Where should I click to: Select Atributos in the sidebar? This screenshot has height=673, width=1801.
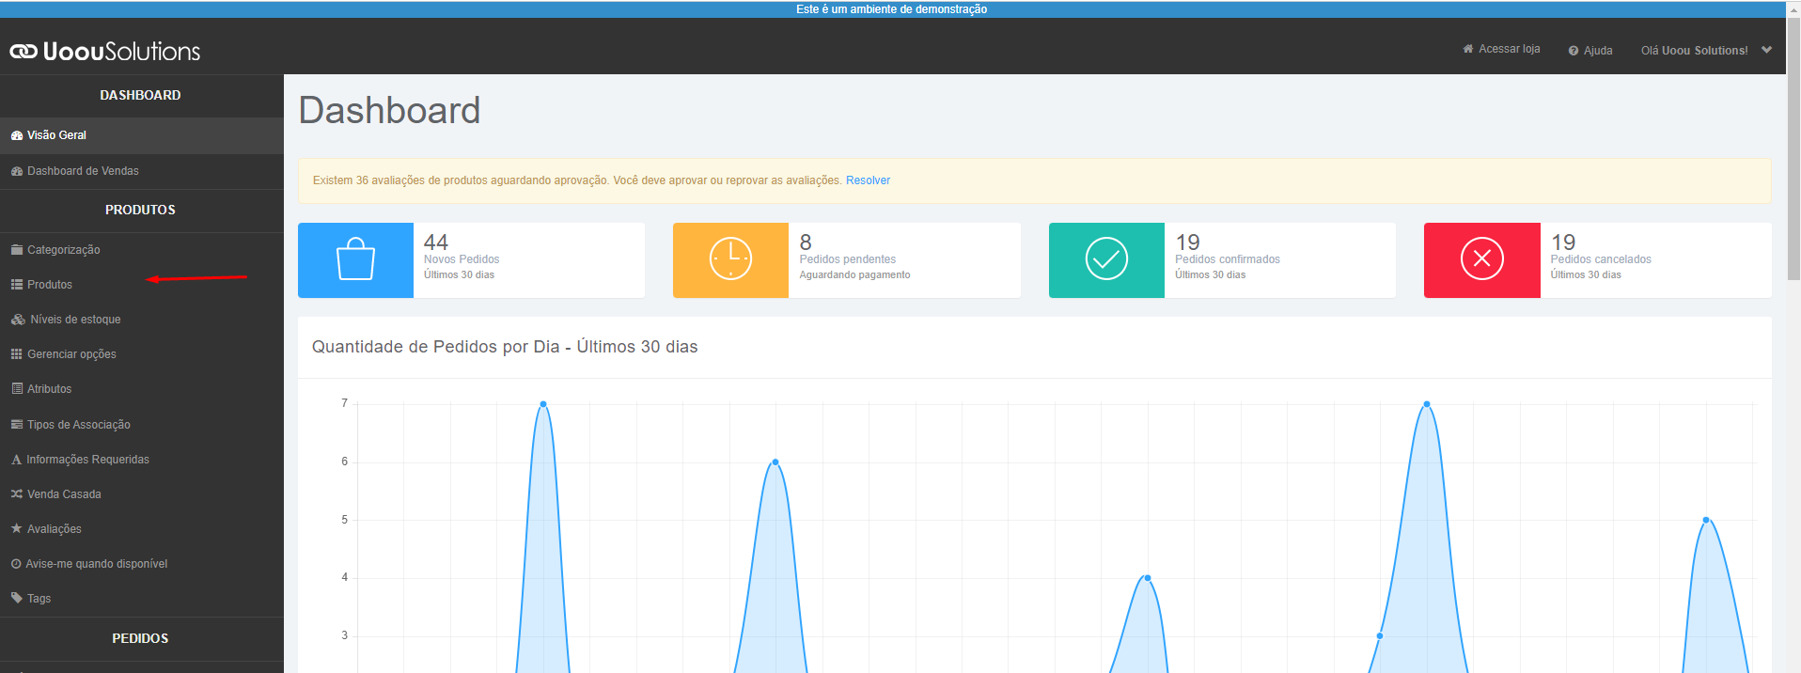pos(141,389)
